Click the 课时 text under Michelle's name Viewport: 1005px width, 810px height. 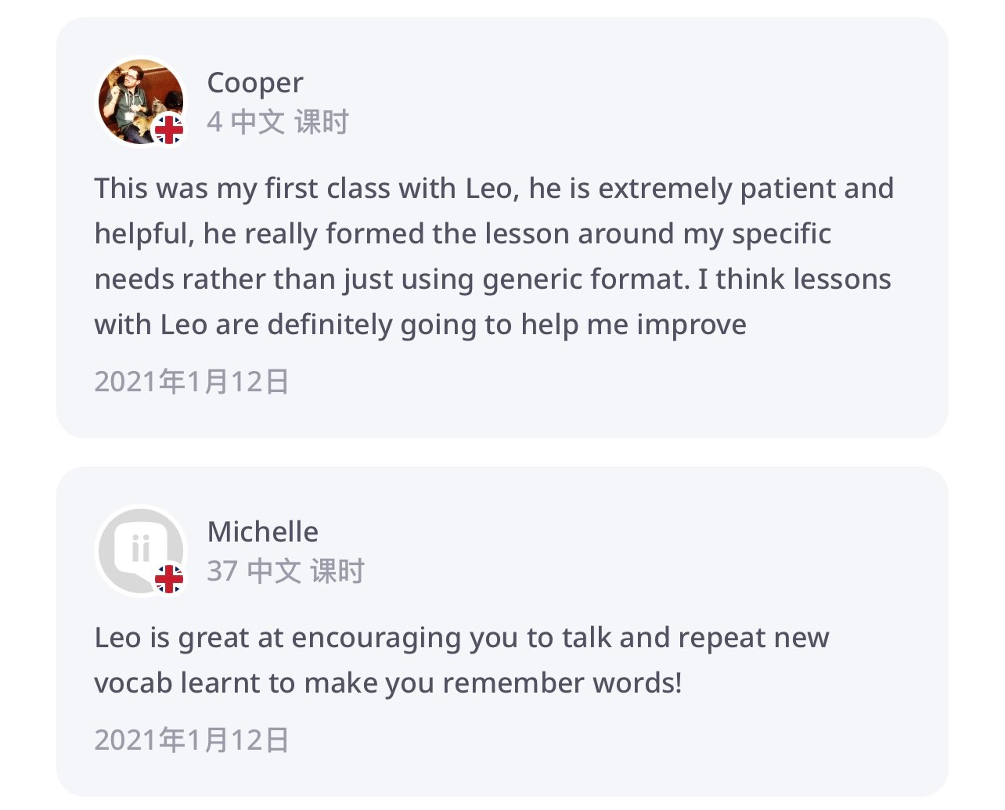click(x=337, y=571)
